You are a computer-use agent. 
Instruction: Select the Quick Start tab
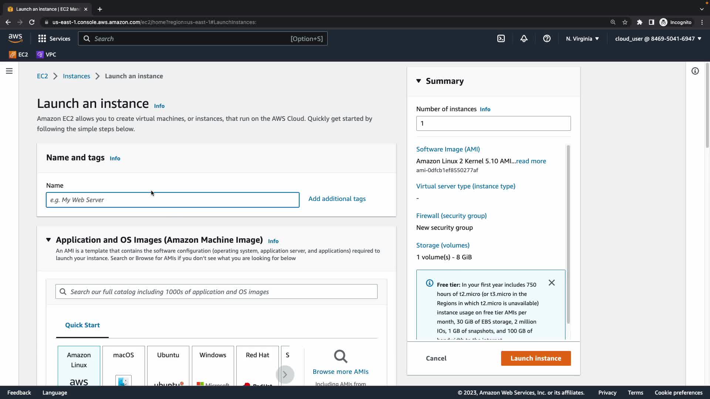click(82, 325)
